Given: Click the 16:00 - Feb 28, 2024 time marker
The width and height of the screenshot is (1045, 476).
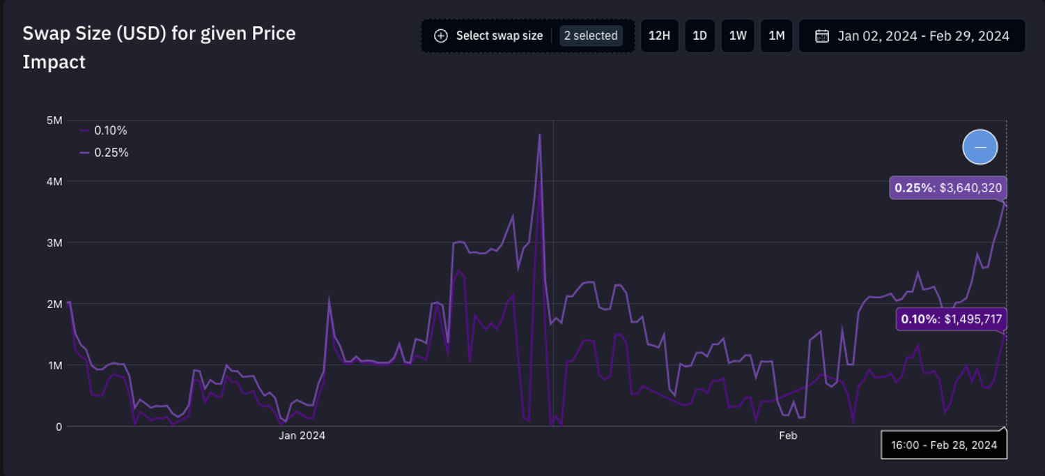Looking at the screenshot, I should 944,445.
